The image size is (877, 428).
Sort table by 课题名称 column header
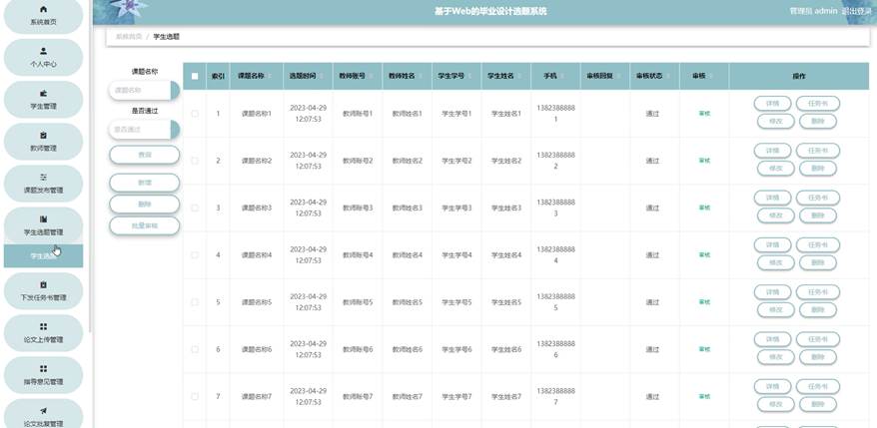coord(256,76)
